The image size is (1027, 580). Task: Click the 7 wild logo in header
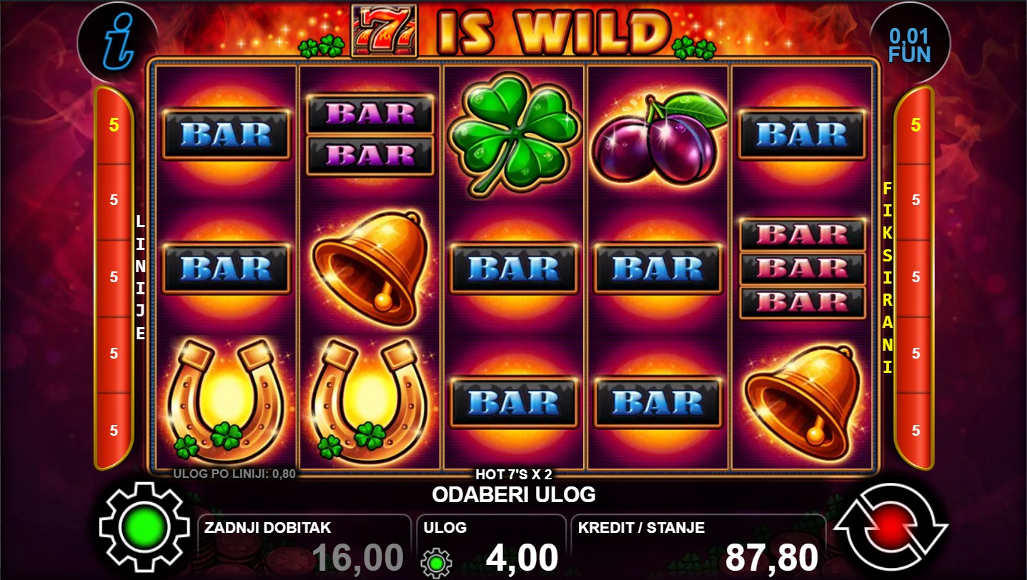pos(384,30)
